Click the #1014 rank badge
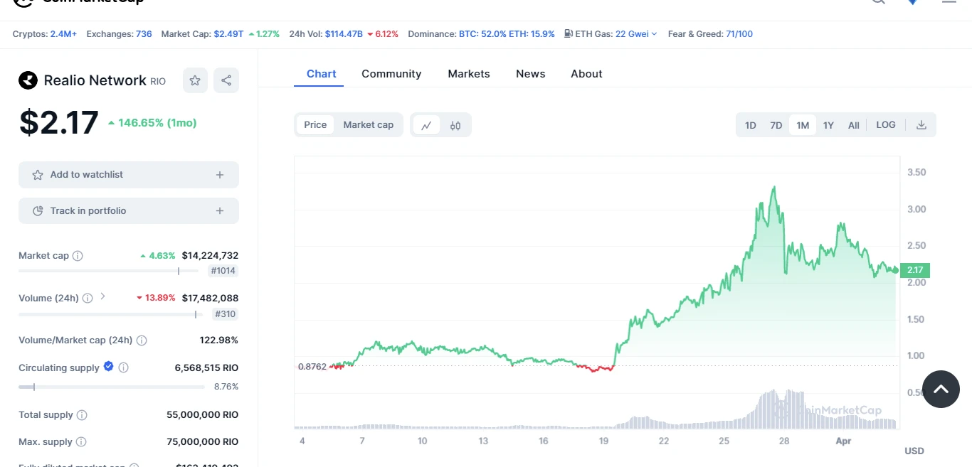The width and height of the screenshot is (972, 467). point(223,271)
